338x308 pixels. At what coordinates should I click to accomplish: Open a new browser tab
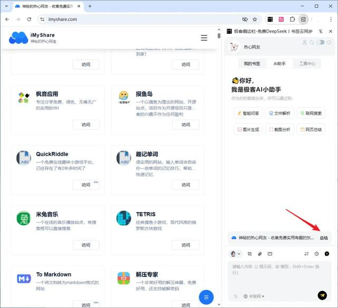pyautogui.click(x=90, y=6)
